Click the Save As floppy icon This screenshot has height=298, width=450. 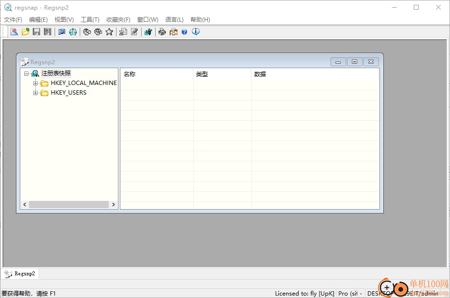(48, 32)
